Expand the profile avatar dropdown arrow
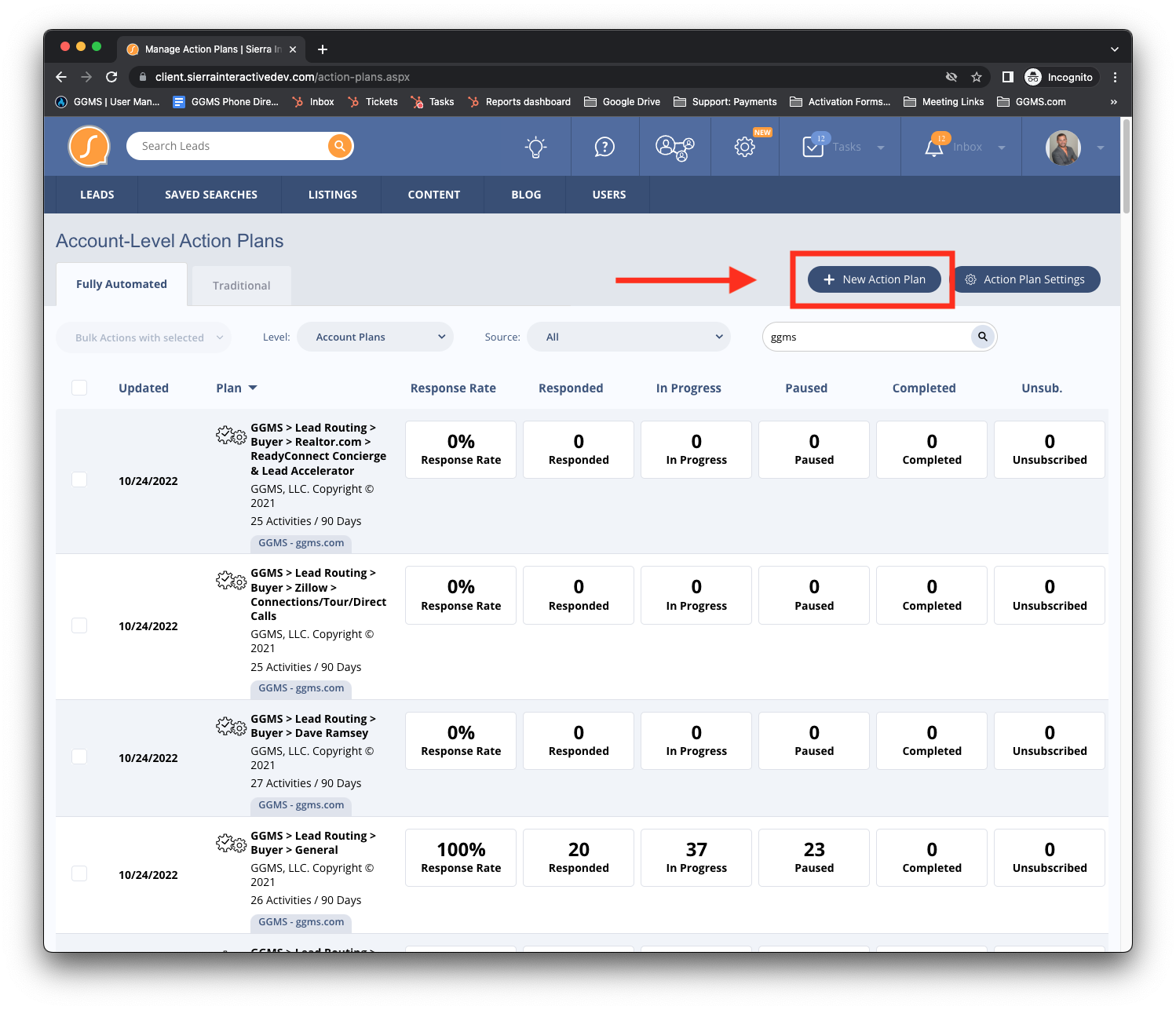 [1101, 148]
